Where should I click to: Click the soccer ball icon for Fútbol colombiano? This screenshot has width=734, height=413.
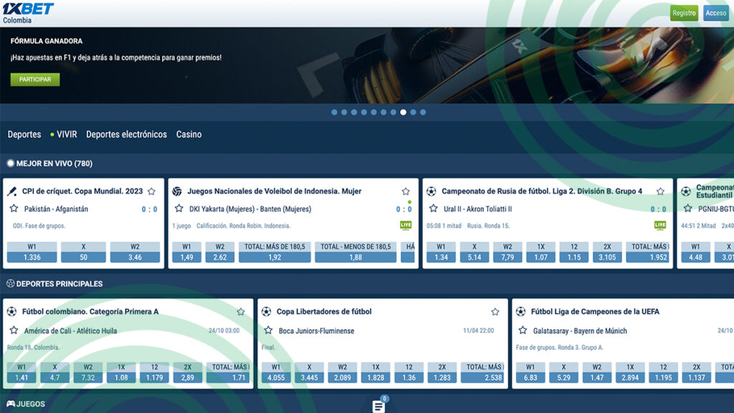coord(11,311)
